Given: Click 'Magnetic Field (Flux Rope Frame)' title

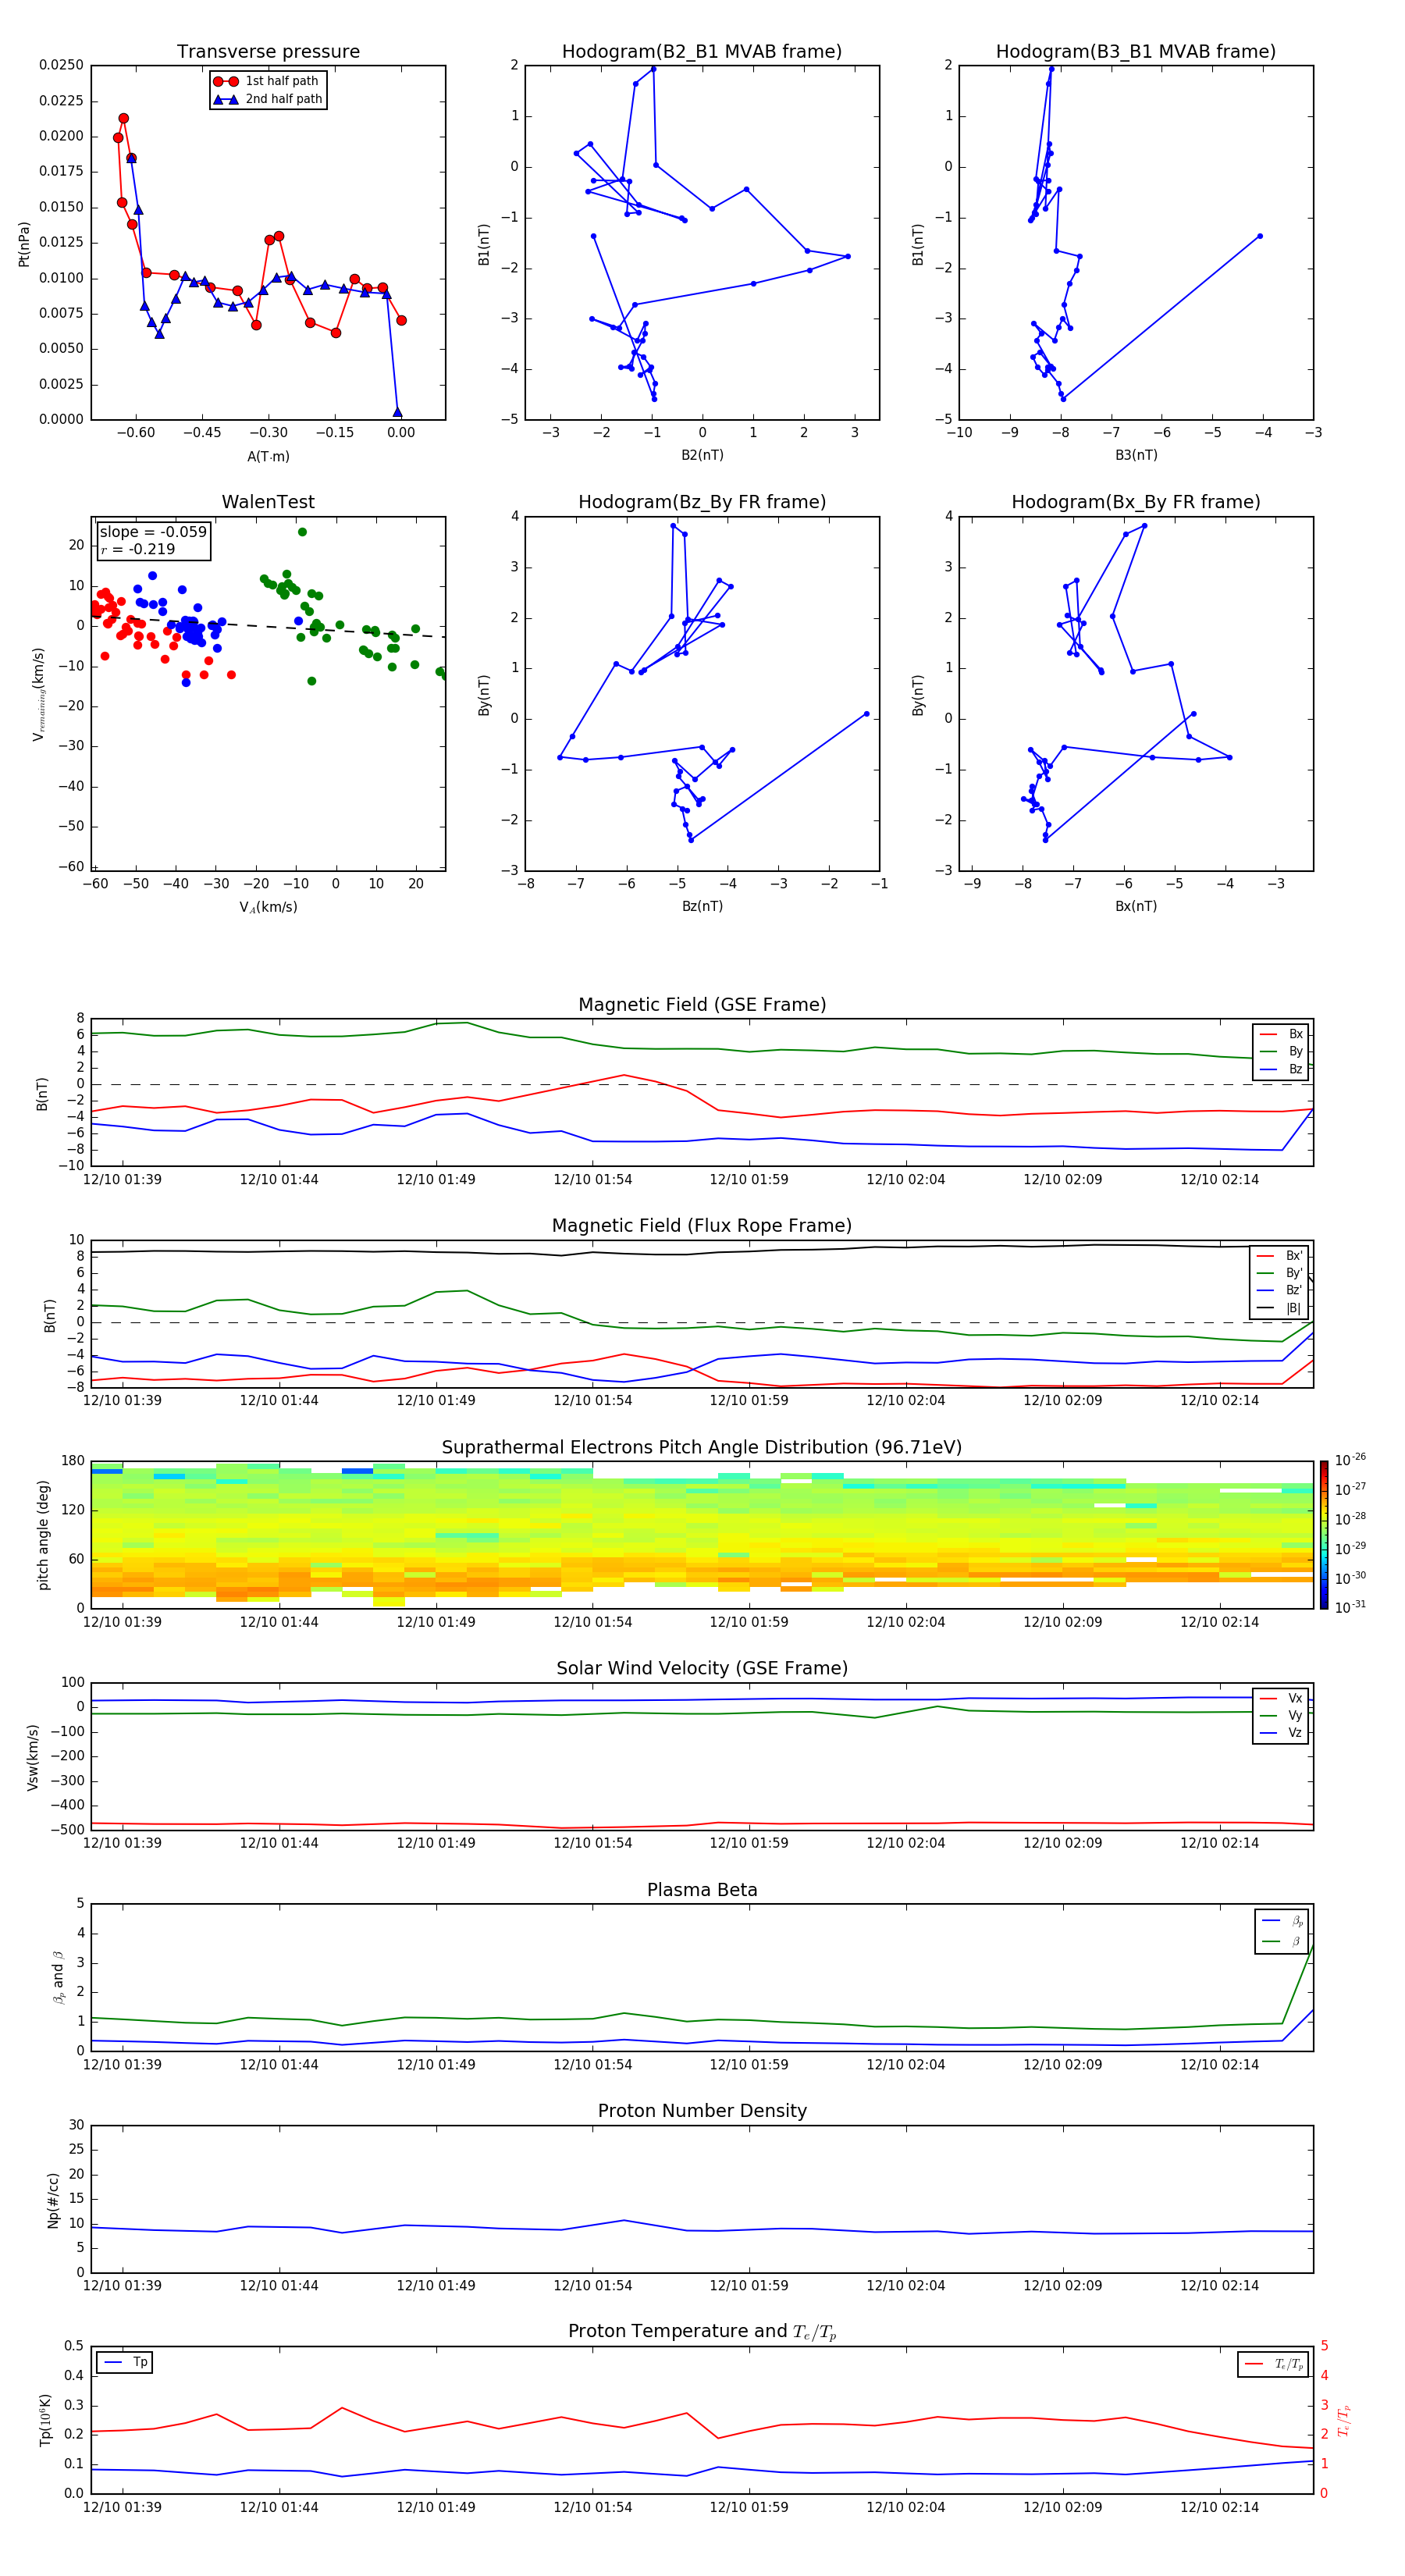Looking at the screenshot, I should [x=702, y=1226].
